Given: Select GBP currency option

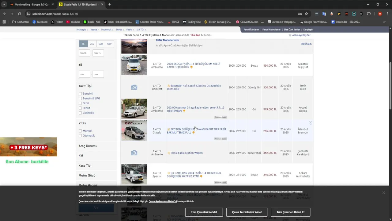Looking at the screenshot, I should tap(109, 44).
